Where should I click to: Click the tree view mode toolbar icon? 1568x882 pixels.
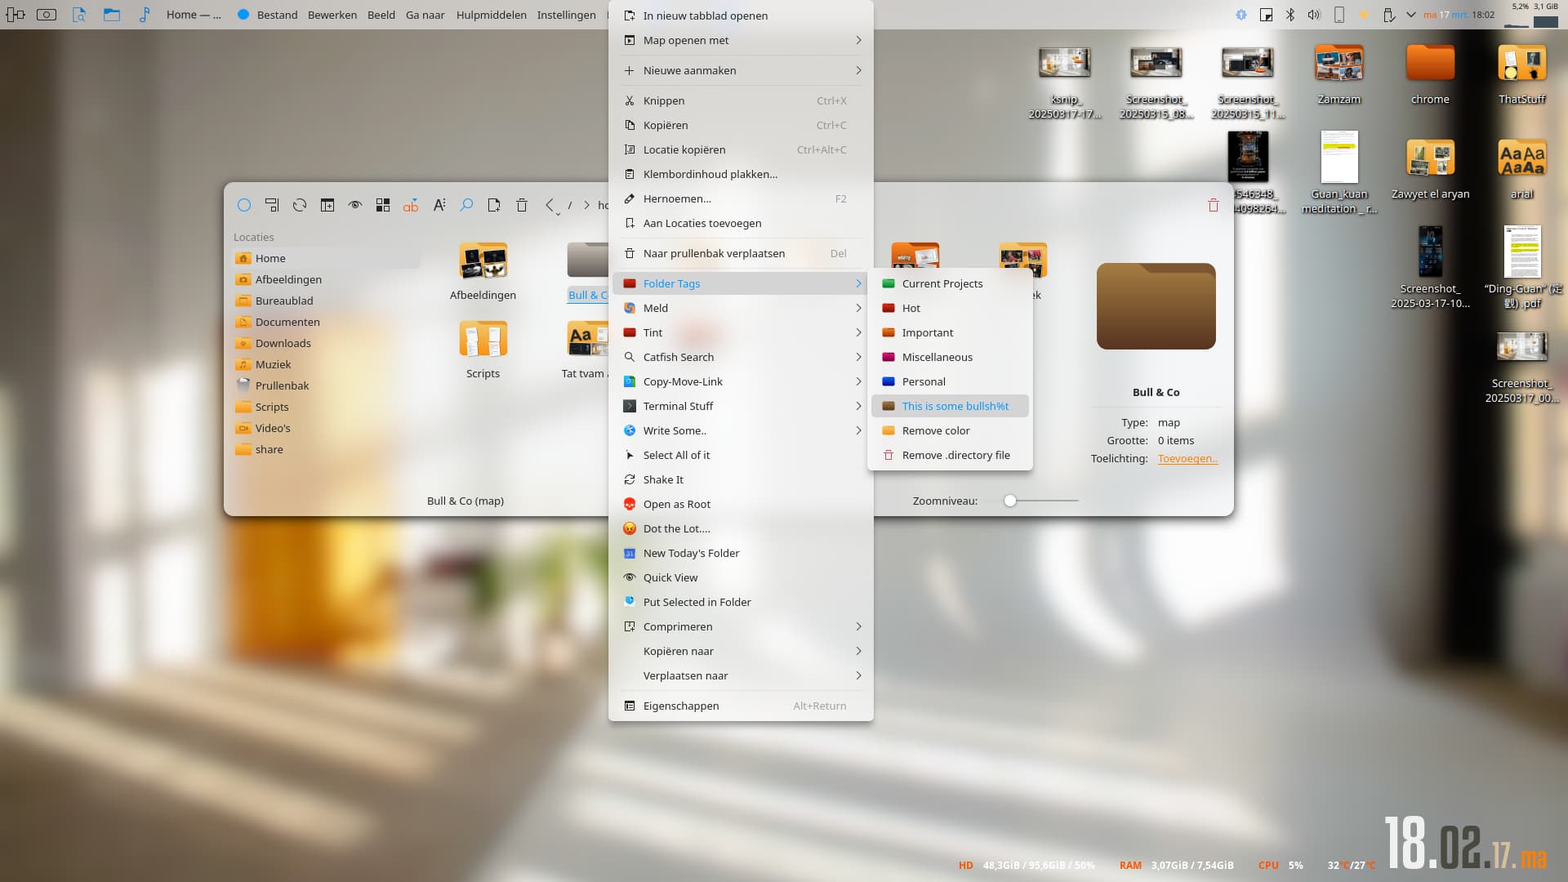point(272,205)
